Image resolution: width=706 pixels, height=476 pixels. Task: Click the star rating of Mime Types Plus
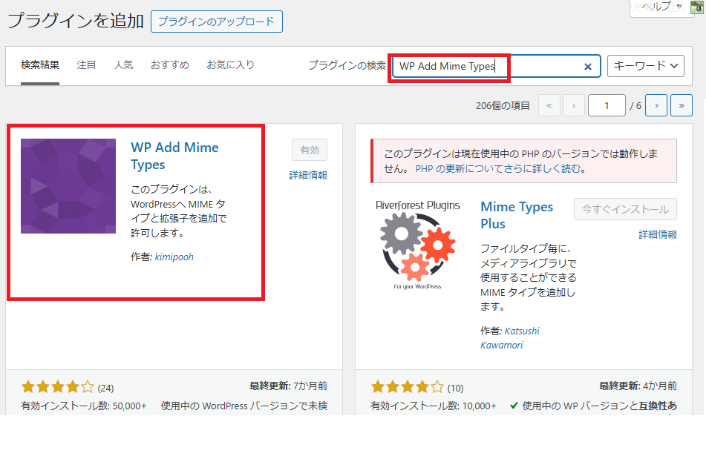(408, 387)
